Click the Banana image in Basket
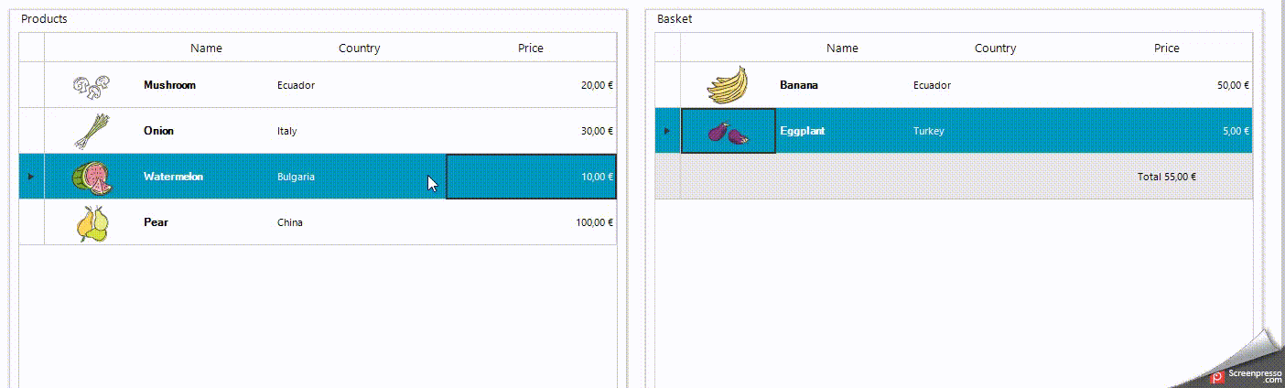This screenshot has height=388, width=1285. click(x=728, y=86)
